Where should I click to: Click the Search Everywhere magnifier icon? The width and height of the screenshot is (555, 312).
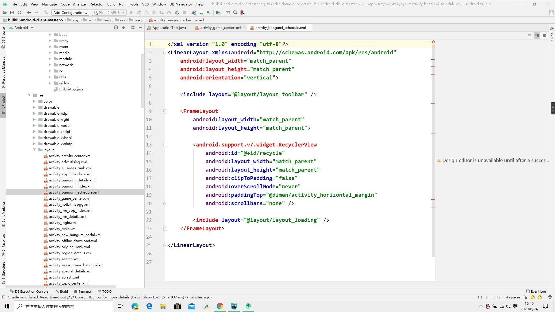[235, 12]
